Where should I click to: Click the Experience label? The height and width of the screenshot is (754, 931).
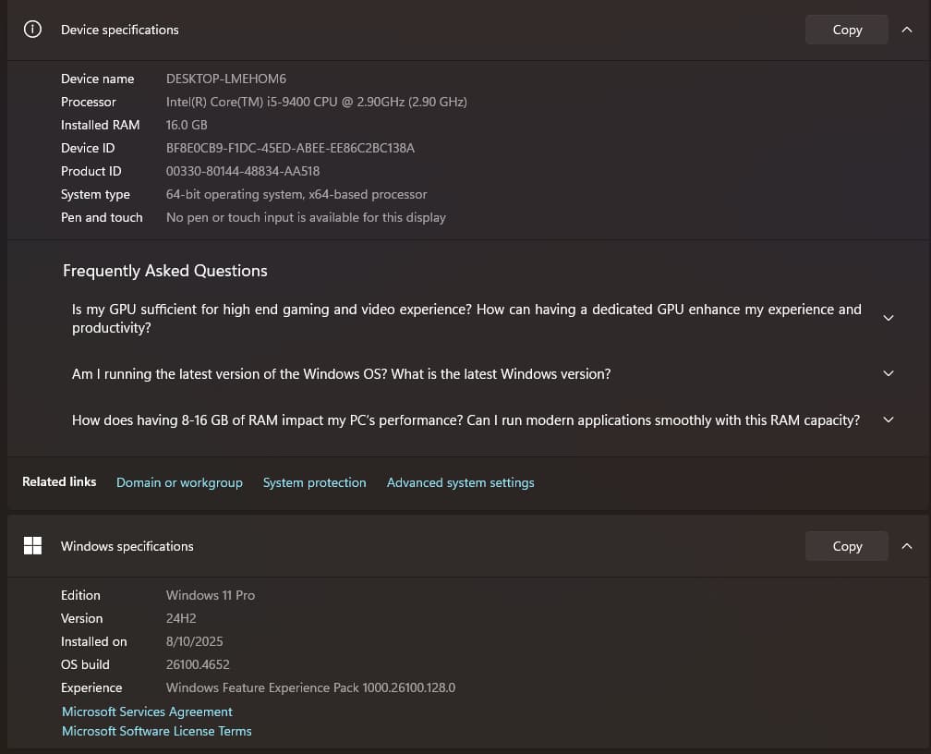pyautogui.click(x=91, y=687)
